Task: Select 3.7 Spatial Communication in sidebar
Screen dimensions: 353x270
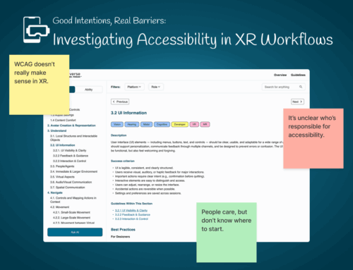Action: click(x=68, y=188)
